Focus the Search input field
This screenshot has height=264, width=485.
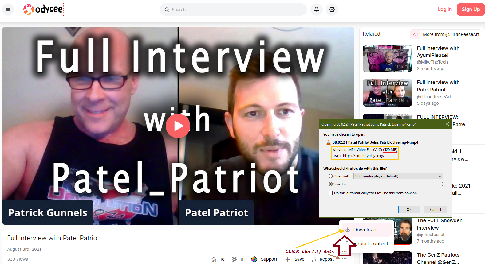click(233, 10)
